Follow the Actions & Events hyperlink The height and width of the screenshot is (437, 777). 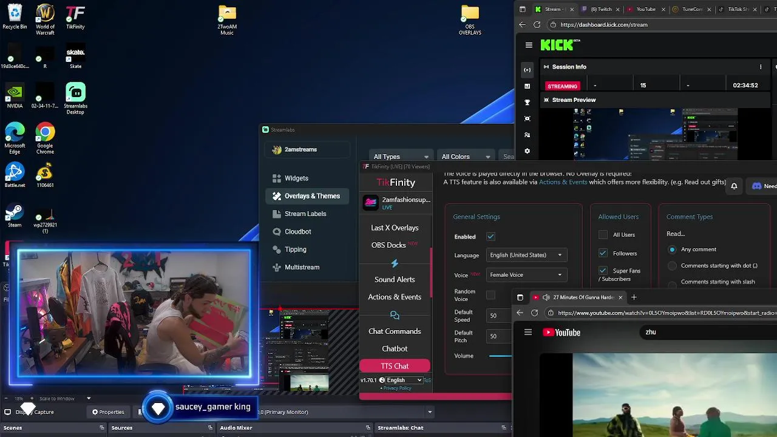coord(563,182)
